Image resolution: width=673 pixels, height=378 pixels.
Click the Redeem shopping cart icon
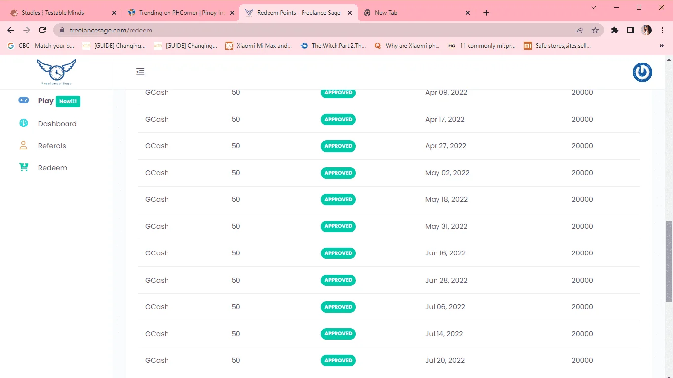[x=24, y=167]
